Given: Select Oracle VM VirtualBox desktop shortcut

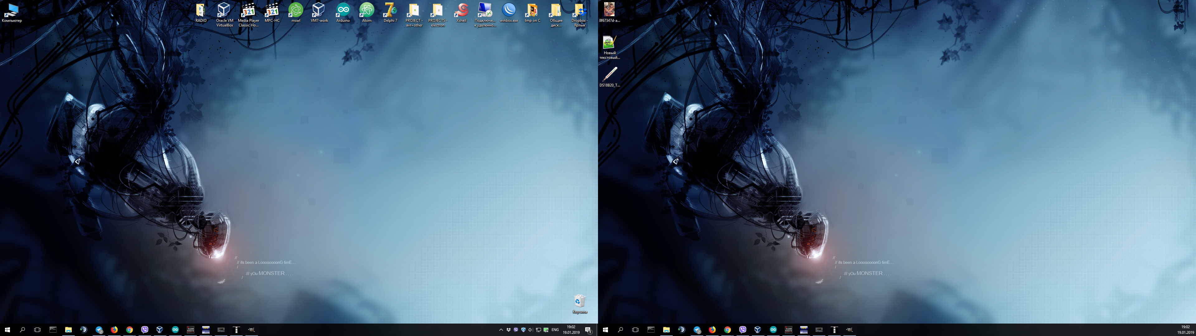Looking at the screenshot, I should [224, 14].
